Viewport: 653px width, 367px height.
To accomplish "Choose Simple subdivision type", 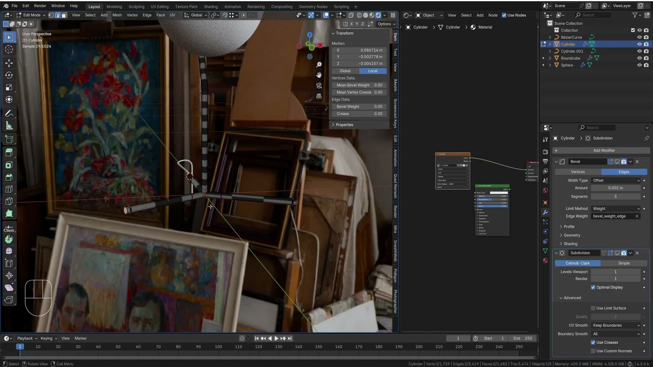I will tap(624, 263).
